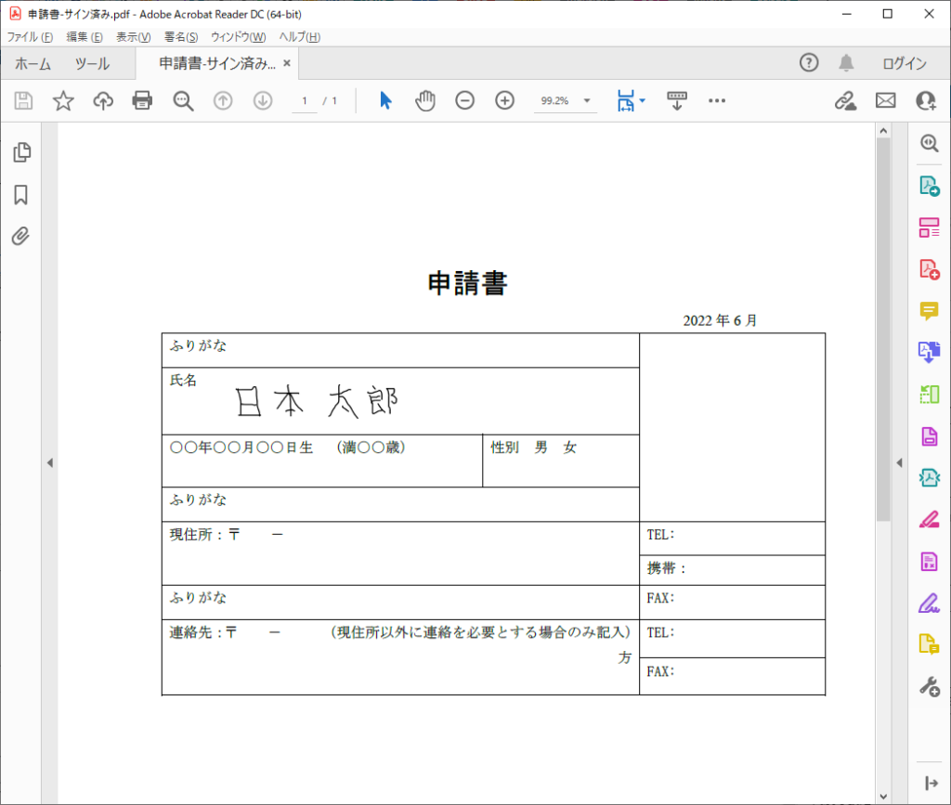This screenshot has width=951, height=805.
Task: Expand the page display mode dropdown
Action: [642, 100]
